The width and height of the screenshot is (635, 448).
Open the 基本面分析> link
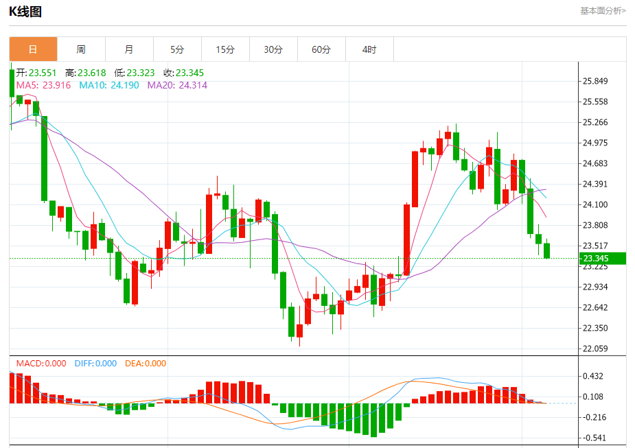603,11
